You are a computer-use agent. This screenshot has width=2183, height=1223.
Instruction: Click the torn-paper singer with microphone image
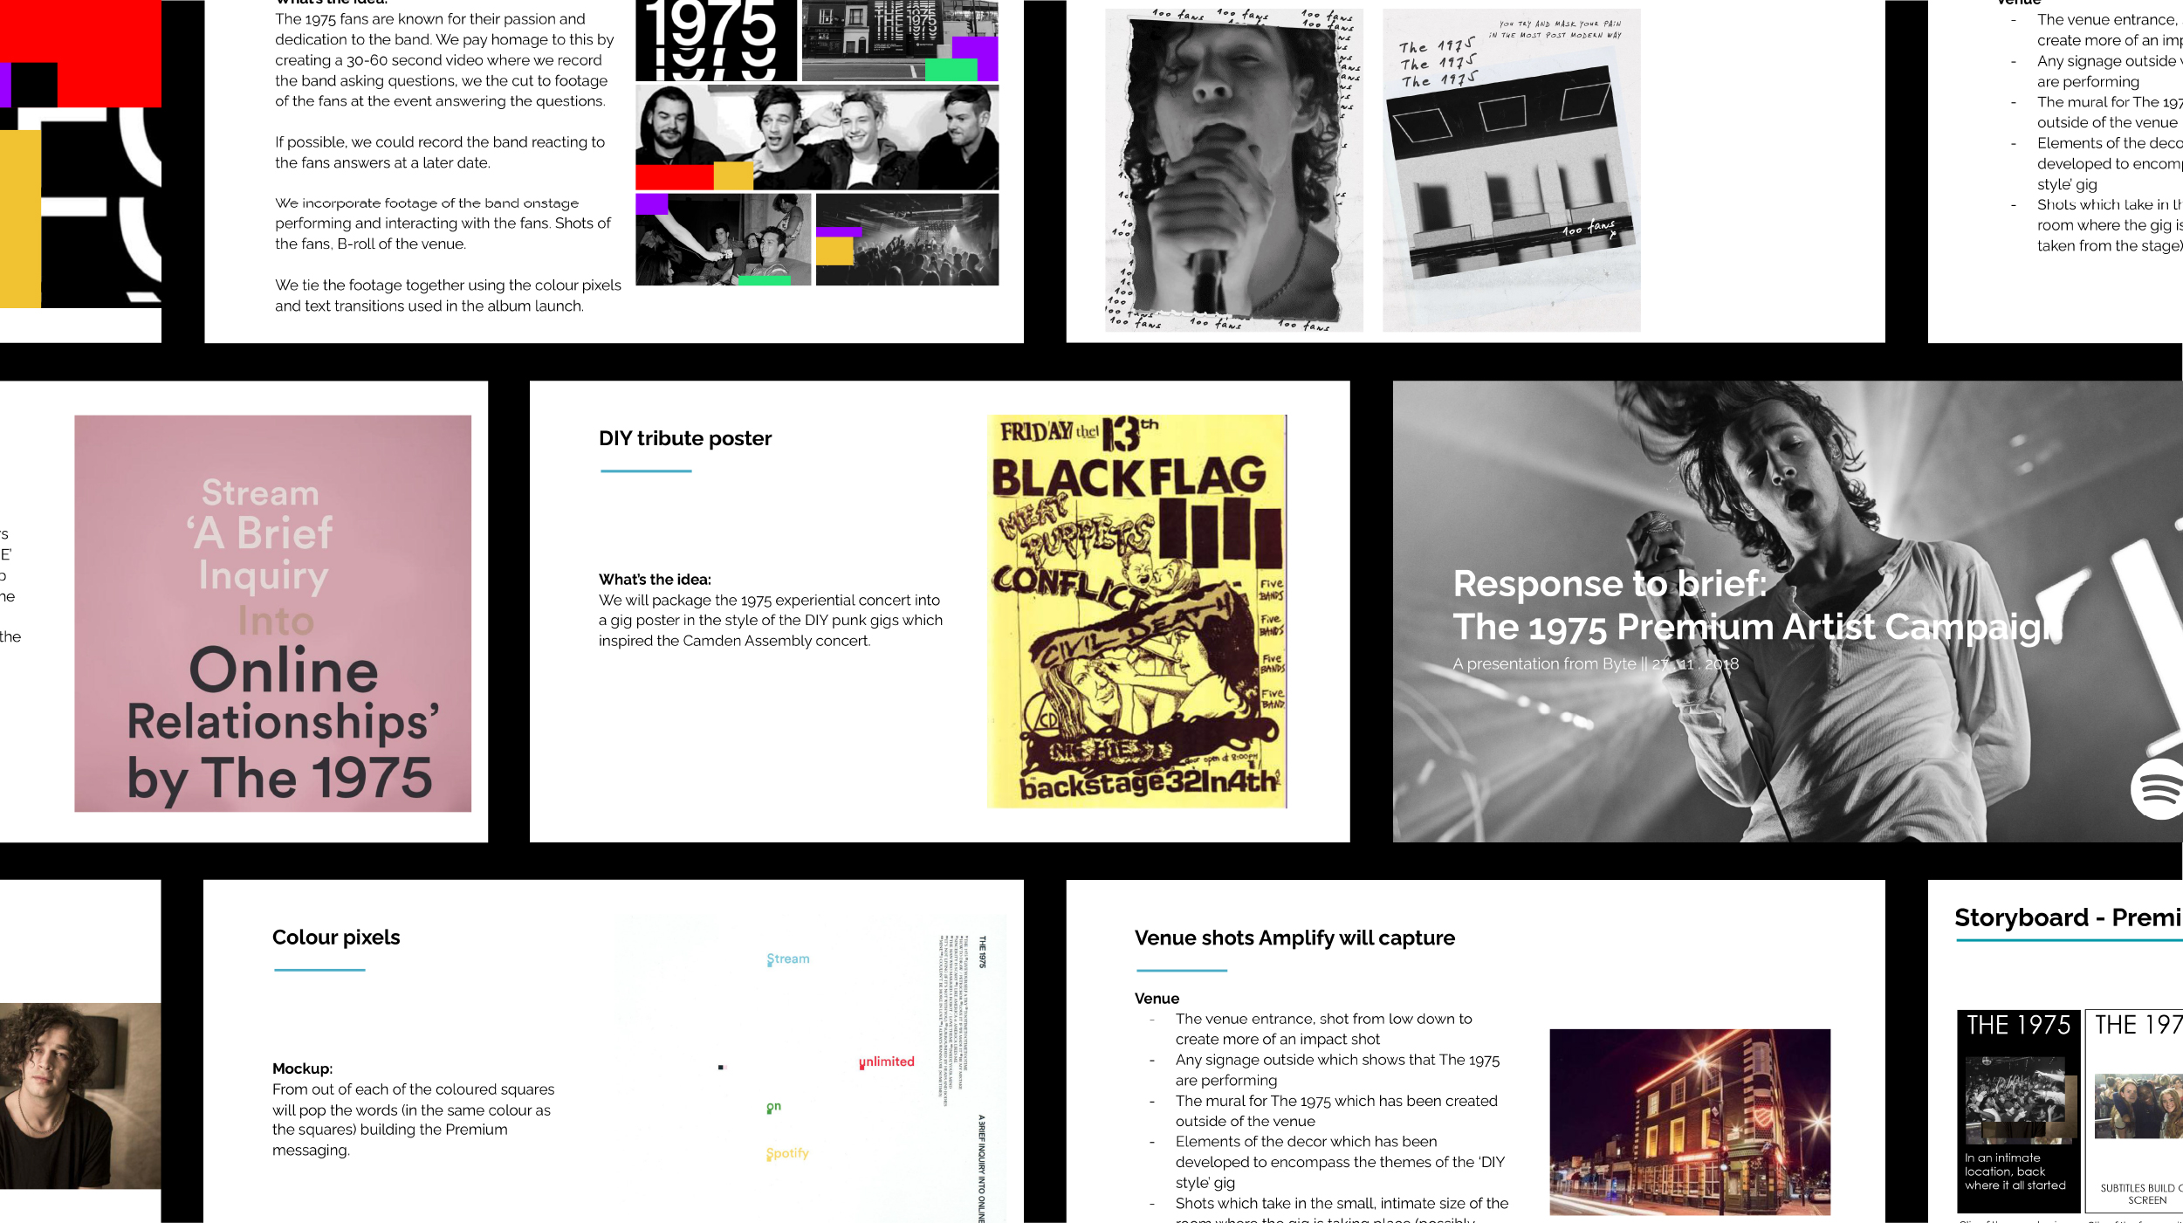tap(1233, 170)
